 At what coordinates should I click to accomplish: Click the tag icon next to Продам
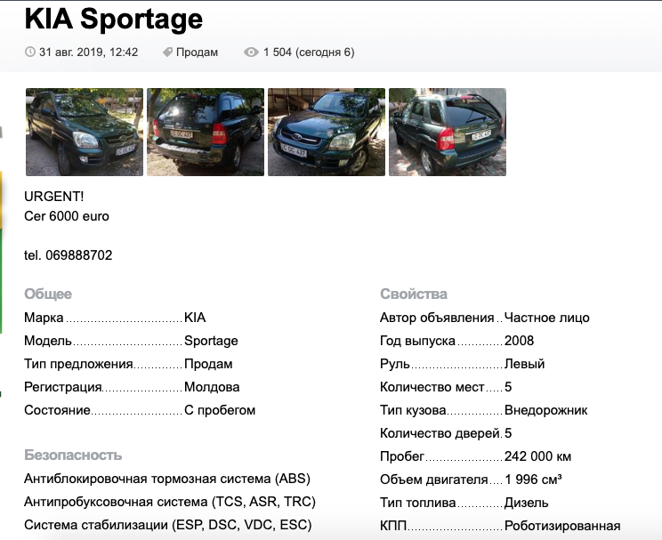pos(167,52)
